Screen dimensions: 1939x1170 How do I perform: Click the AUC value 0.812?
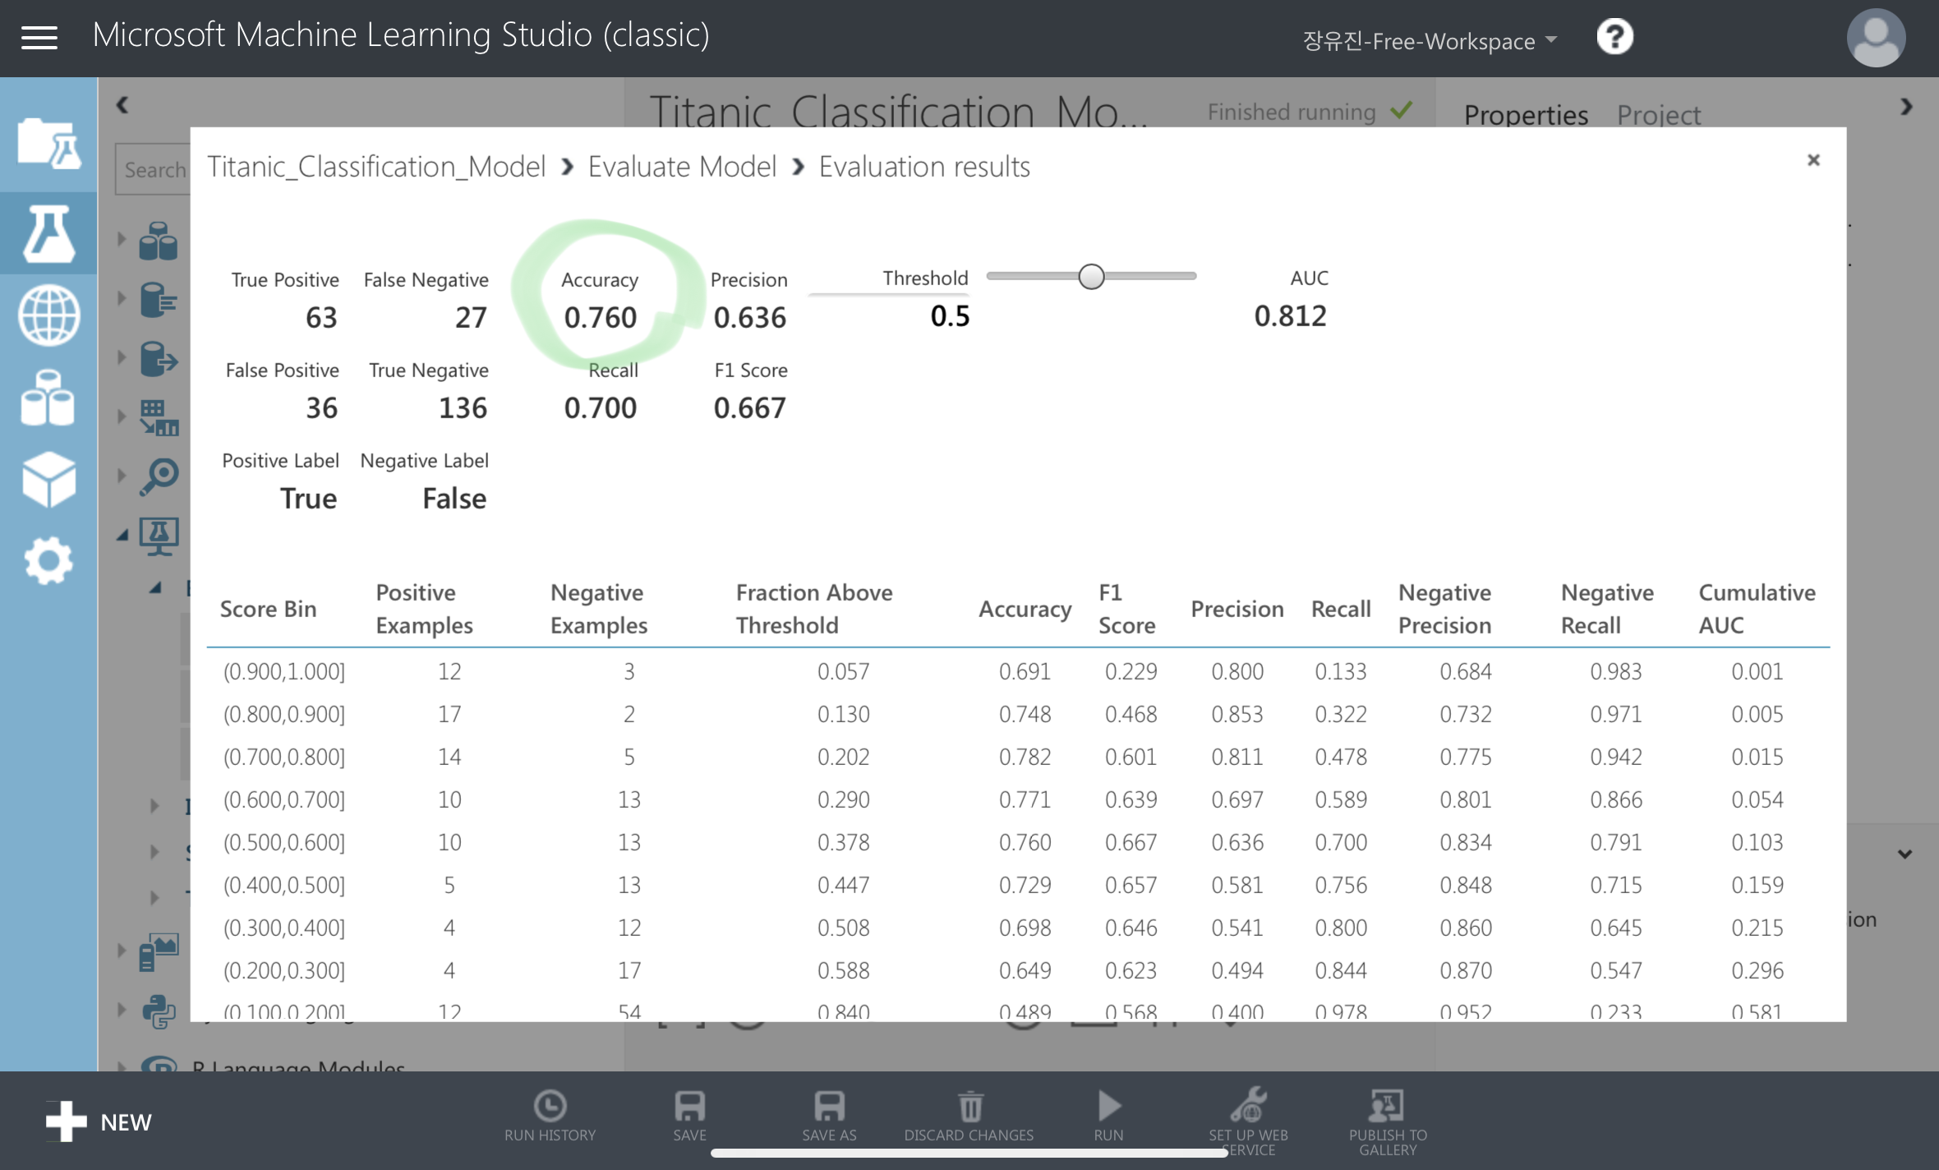[x=1290, y=316]
